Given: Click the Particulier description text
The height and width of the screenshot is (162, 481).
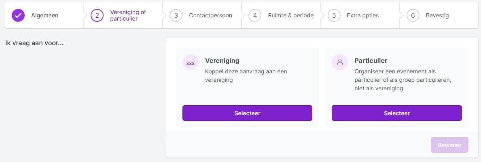Looking at the screenshot, I should pos(403,80).
